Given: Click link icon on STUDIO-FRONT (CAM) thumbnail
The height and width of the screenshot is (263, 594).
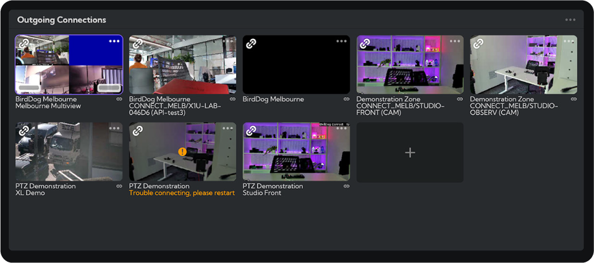Looking at the screenshot, I should [365, 44].
